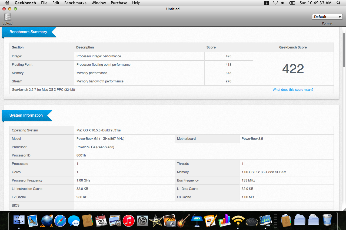Click the Stream score 276
The height and width of the screenshot is (230, 346).
pos(228,81)
